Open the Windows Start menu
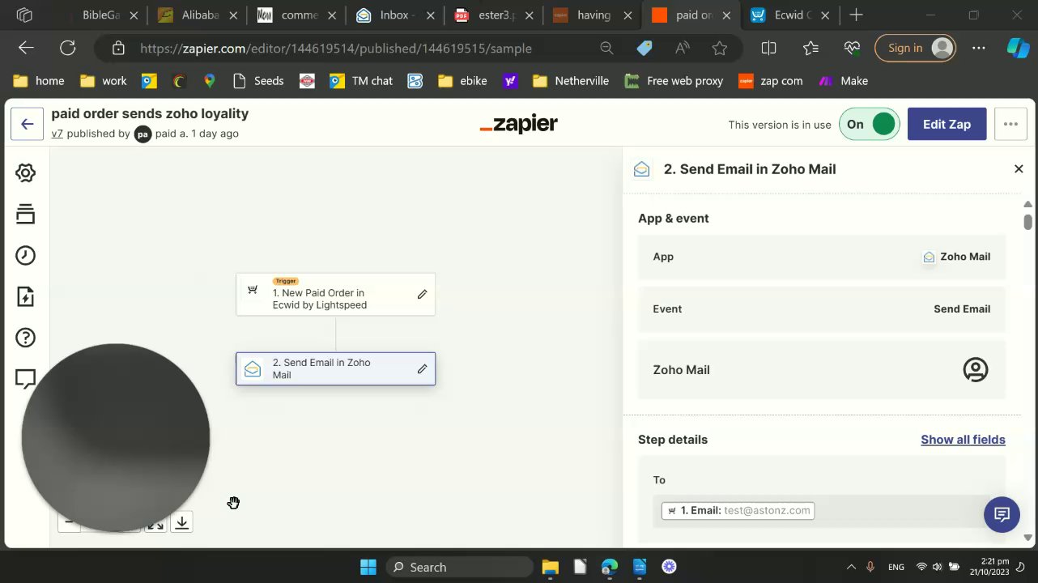Viewport: 1038px width, 583px height. pyautogui.click(x=368, y=567)
